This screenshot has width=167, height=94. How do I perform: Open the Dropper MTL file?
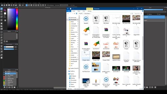click(126, 45)
